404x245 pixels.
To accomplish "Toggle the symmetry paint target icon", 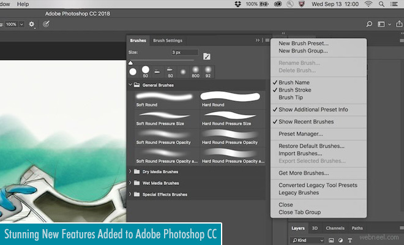I will point(46,24).
